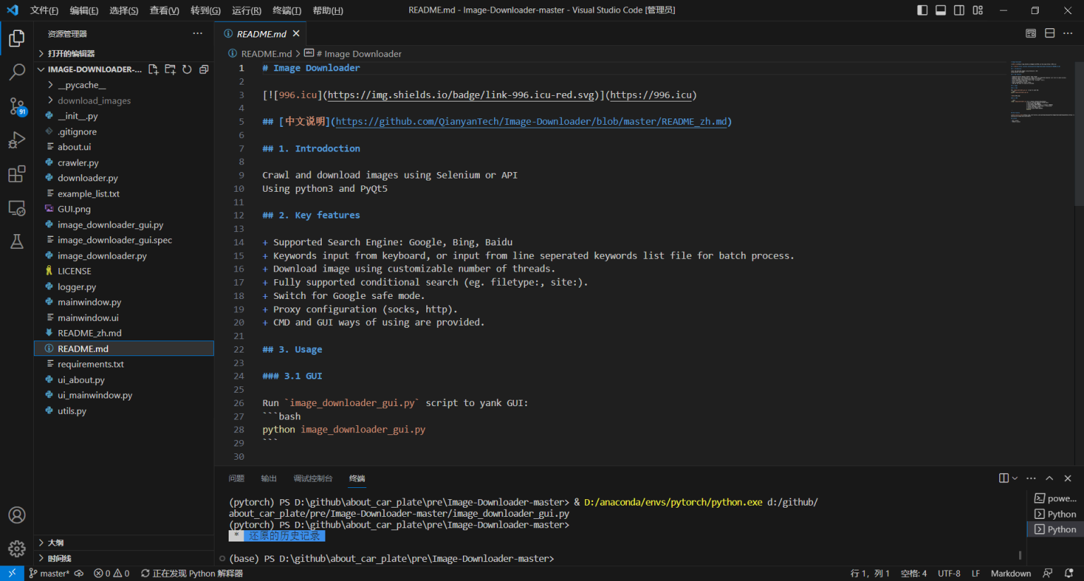Click the master branch status button
Image resolution: width=1084 pixels, height=581 pixels.
[x=49, y=573]
